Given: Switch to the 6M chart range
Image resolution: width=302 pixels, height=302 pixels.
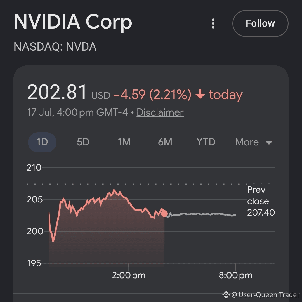Looking at the screenshot, I should [x=165, y=142].
